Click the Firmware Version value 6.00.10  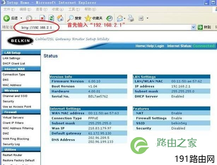[x=94, y=81]
